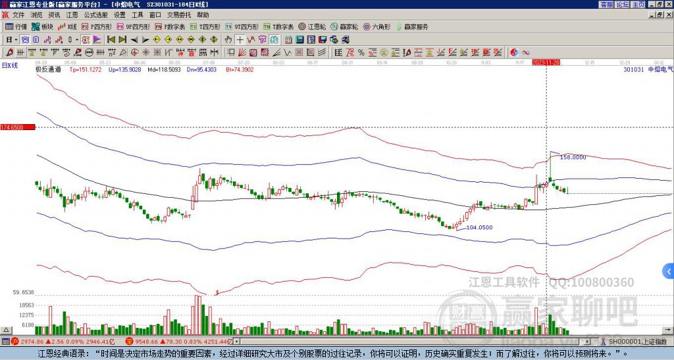Click the 174.6508 price marker

click(18, 127)
